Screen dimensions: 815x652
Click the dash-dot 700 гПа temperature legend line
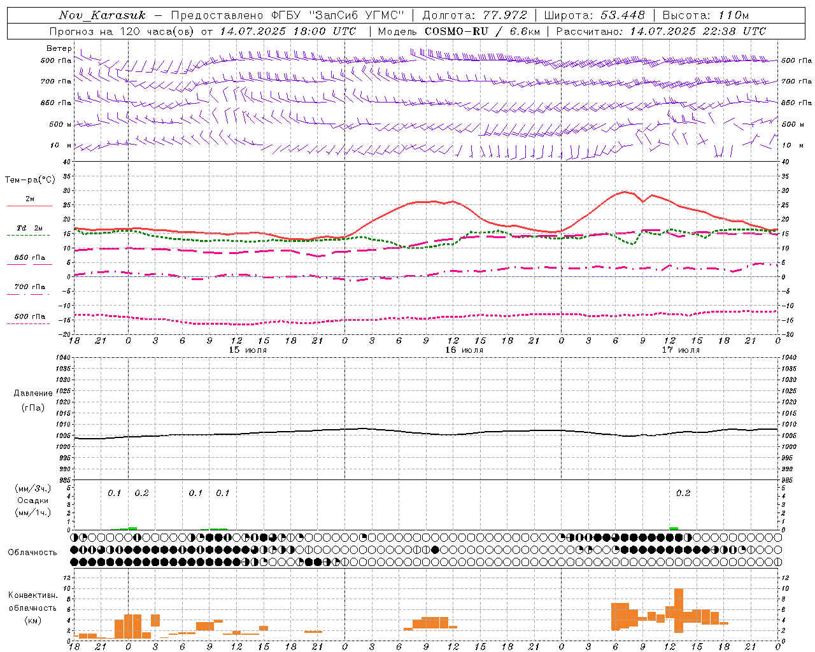tap(28, 294)
